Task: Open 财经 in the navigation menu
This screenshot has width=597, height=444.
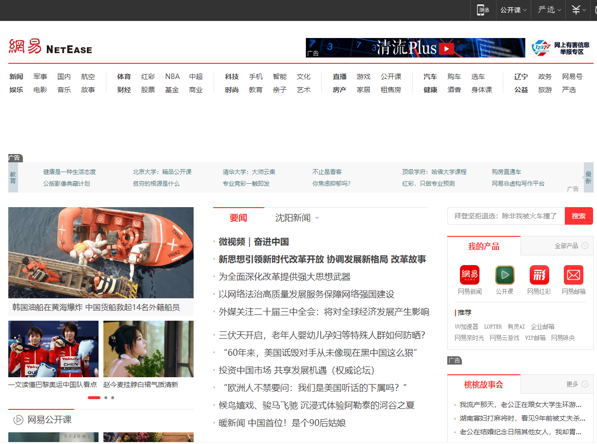Action: (x=124, y=90)
